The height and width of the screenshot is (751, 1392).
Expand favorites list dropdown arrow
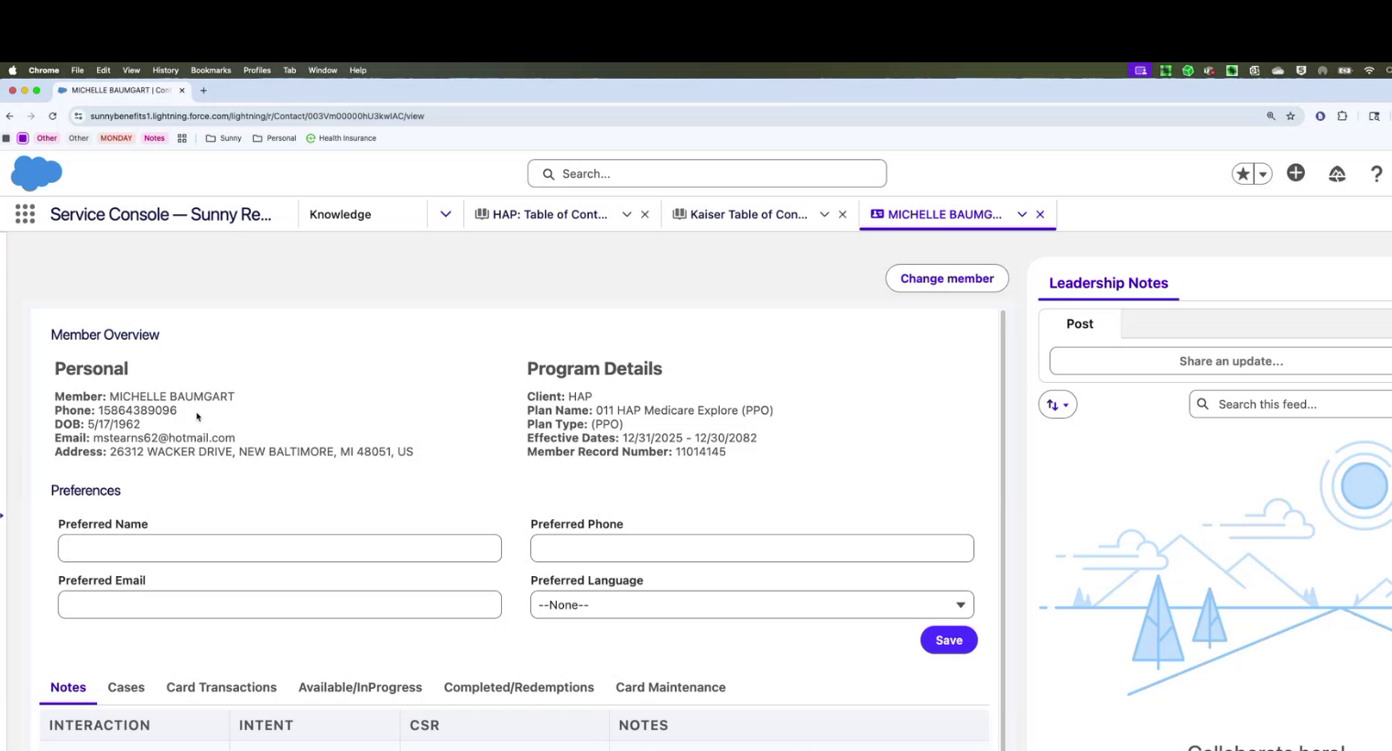pos(1263,174)
